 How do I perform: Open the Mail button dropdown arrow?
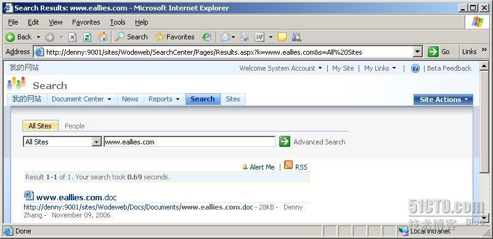point(234,37)
